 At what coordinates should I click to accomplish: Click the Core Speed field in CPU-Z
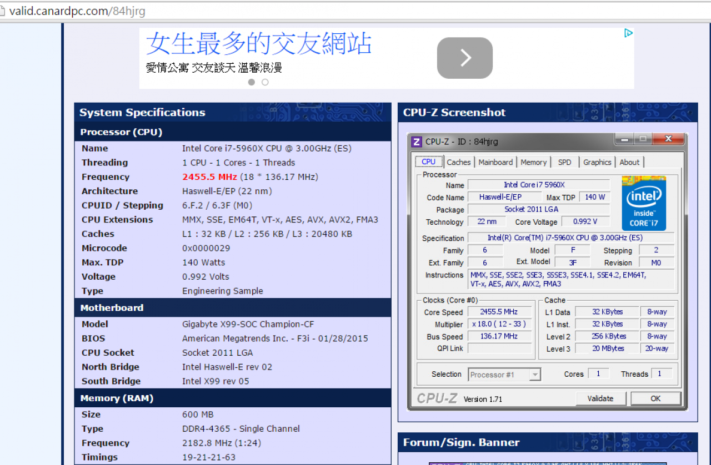[x=499, y=312]
